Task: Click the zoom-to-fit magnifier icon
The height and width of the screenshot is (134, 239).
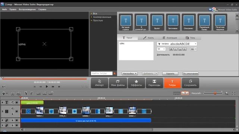Action: coord(227,93)
